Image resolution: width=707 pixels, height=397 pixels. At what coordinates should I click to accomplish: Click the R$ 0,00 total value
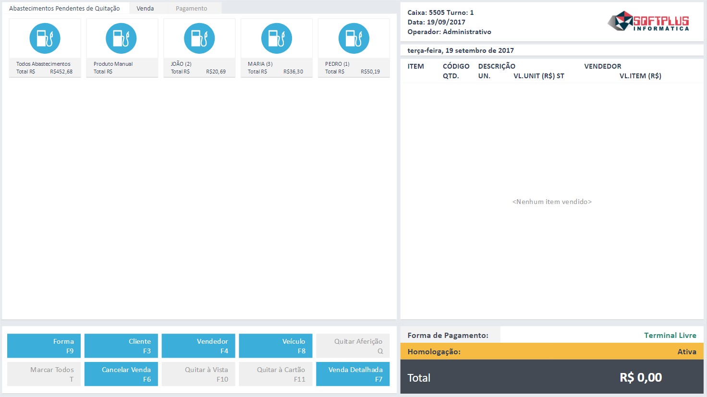(x=641, y=377)
